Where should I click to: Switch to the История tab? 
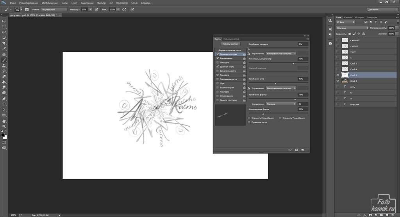(359, 17)
